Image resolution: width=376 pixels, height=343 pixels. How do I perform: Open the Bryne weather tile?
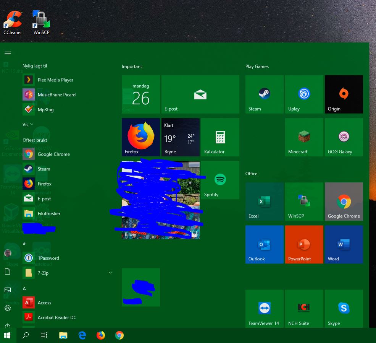[x=180, y=137]
